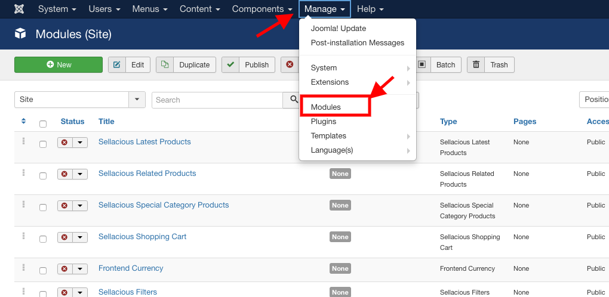The image size is (609, 297).
Task: Open the Position filter dropdown
Action: pos(594,100)
